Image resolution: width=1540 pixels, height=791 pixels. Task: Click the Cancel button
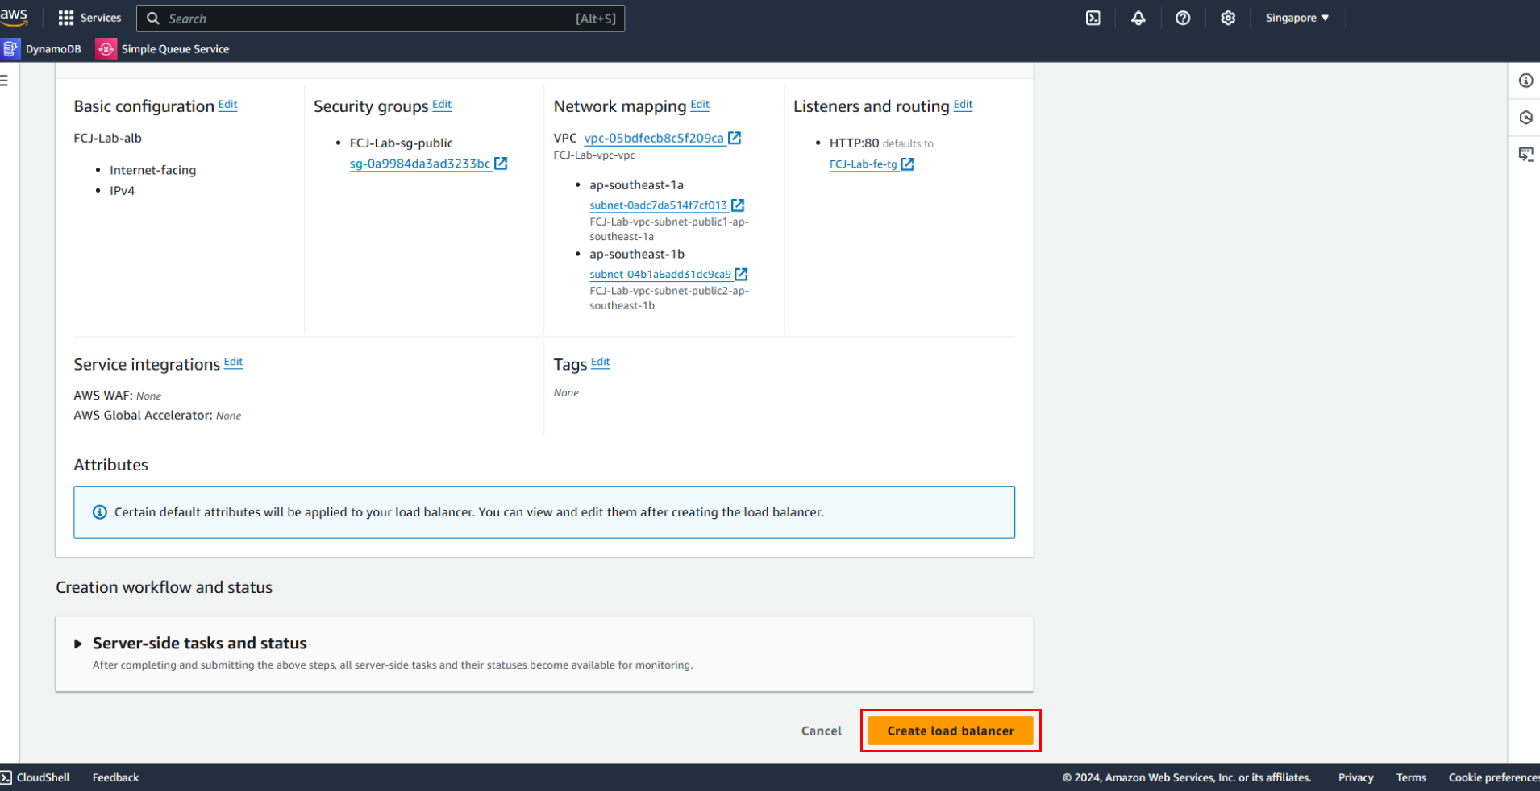click(x=821, y=731)
